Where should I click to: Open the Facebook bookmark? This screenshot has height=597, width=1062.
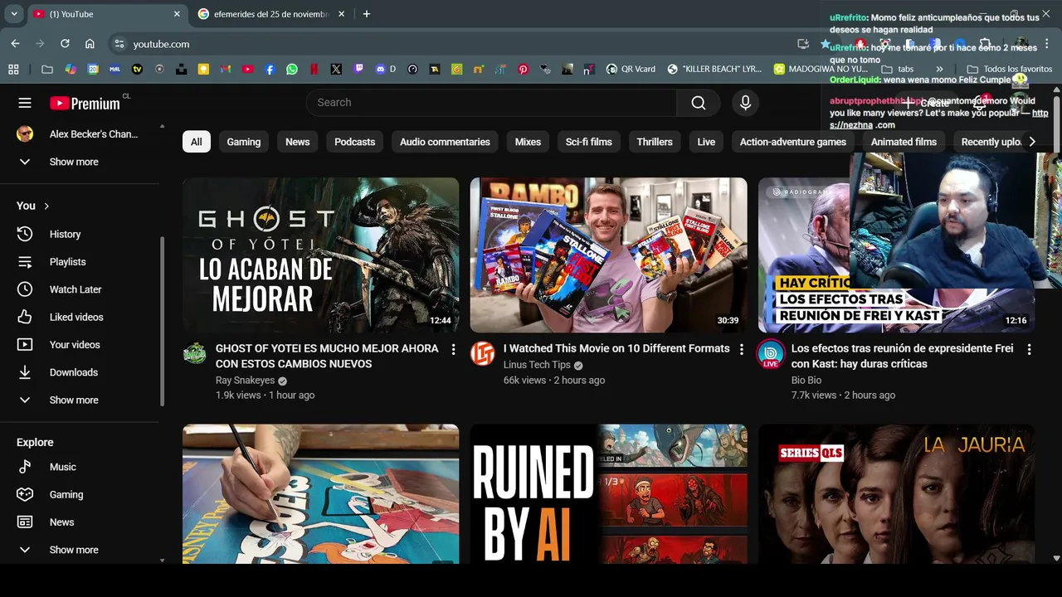point(270,70)
